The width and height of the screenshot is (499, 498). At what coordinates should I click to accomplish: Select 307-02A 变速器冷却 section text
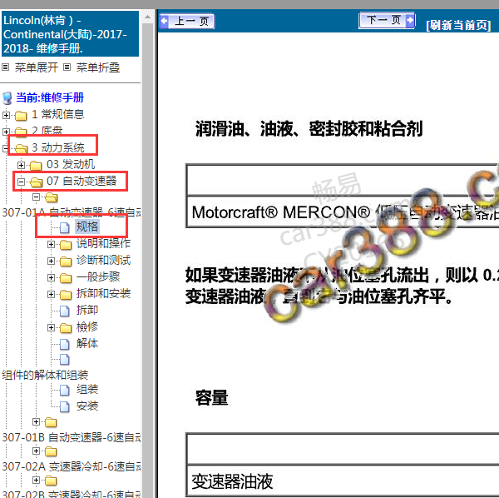(x=72, y=466)
